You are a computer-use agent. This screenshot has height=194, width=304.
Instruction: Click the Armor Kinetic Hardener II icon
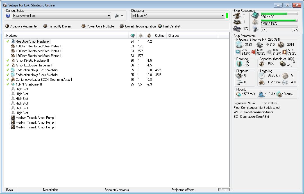tap(13, 61)
